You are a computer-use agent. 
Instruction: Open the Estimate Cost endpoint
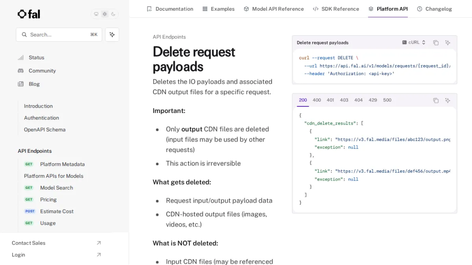(57, 211)
